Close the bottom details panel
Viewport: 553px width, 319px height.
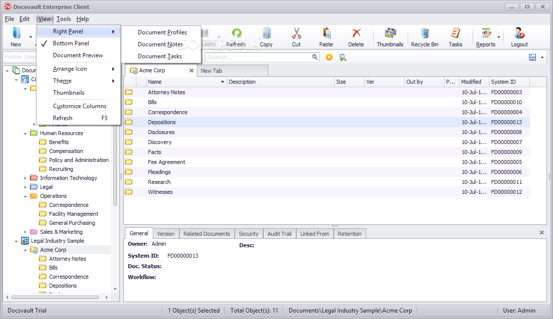click(x=542, y=232)
